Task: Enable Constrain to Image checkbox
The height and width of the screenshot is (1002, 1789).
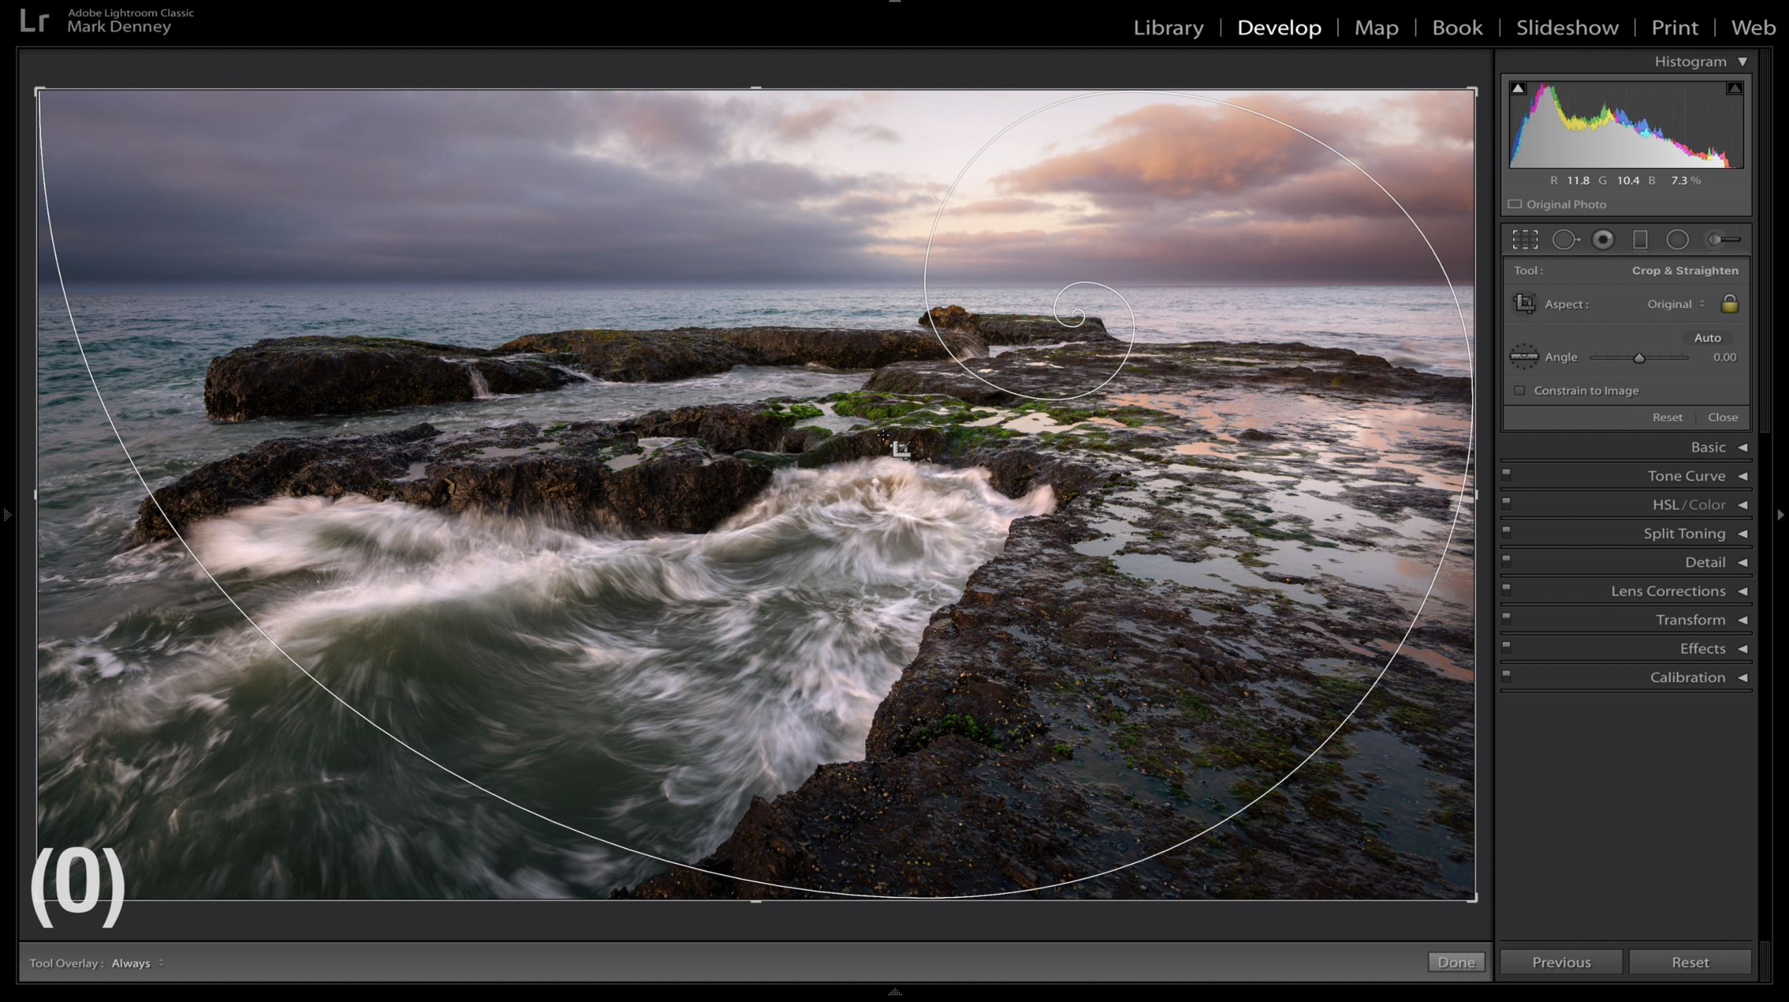Action: click(1519, 391)
